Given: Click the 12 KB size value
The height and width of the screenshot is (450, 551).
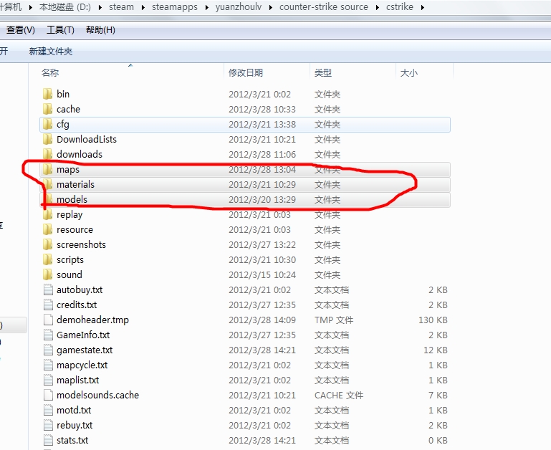Looking at the screenshot, I should 436,350.
